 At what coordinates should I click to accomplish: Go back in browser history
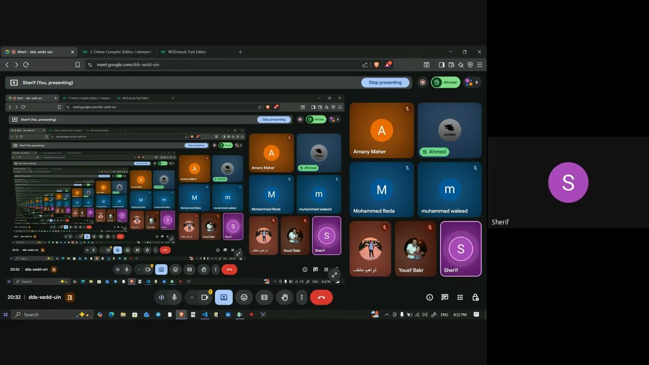tap(7, 65)
